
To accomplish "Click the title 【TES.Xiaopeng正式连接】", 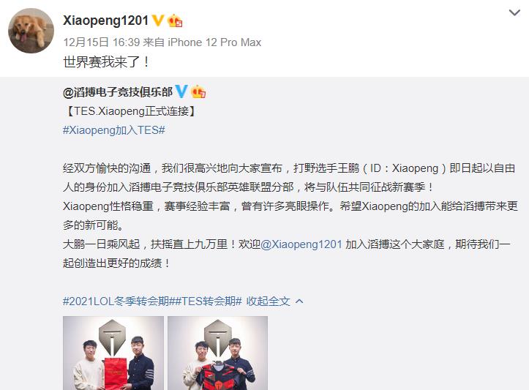I will pyautogui.click(x=130, y=111).
